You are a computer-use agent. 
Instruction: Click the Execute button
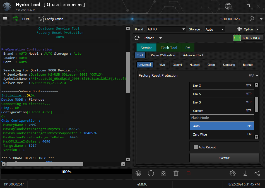pos(224,158)
